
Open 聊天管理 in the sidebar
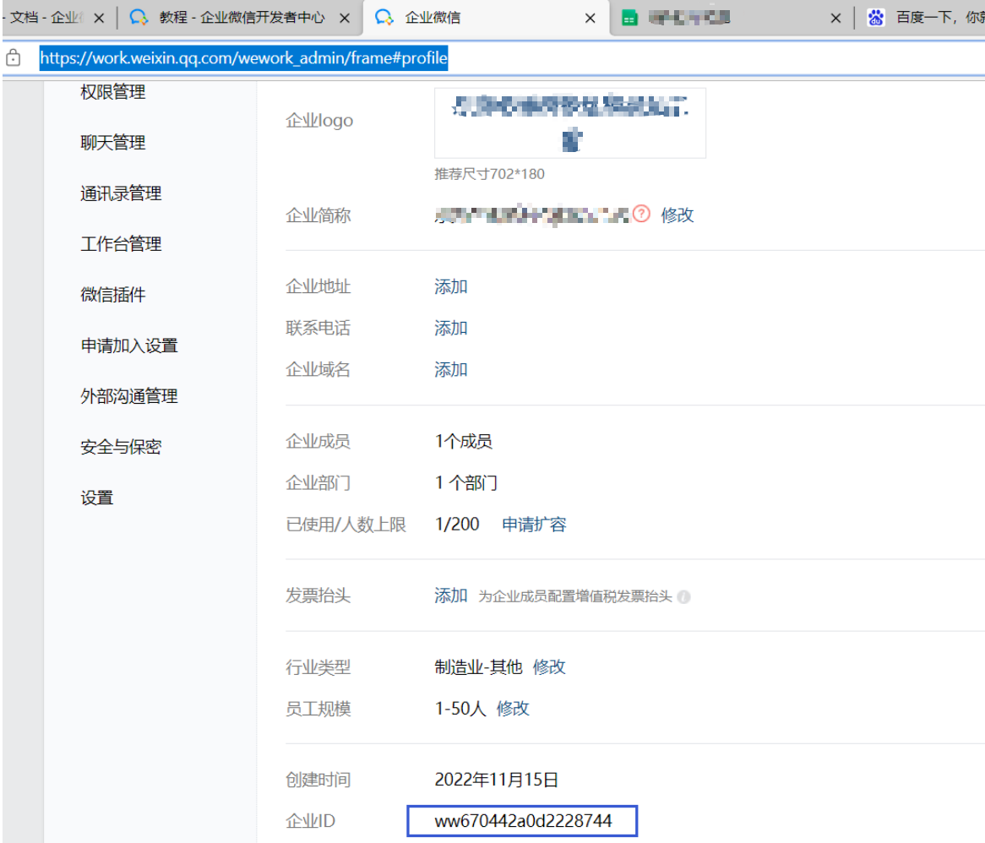tap(113, 143)
